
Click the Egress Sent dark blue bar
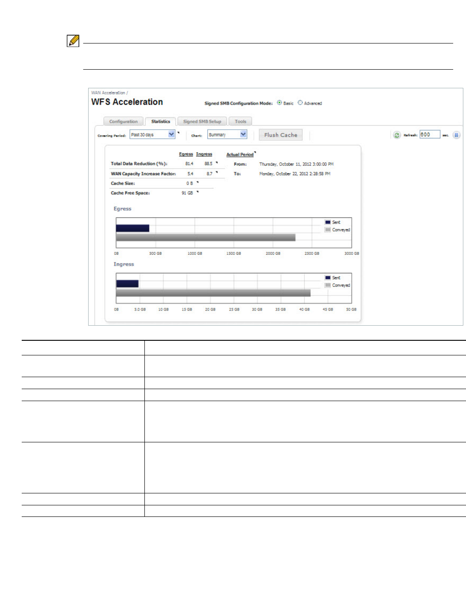coord(132,228)
